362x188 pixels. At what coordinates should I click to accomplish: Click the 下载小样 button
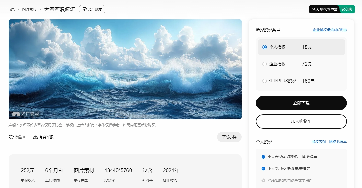[229, 137]
